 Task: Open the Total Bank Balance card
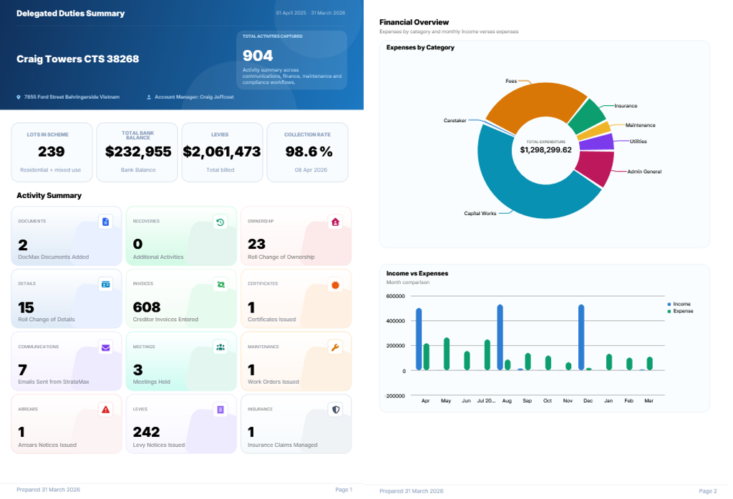[x=137, y=152]
